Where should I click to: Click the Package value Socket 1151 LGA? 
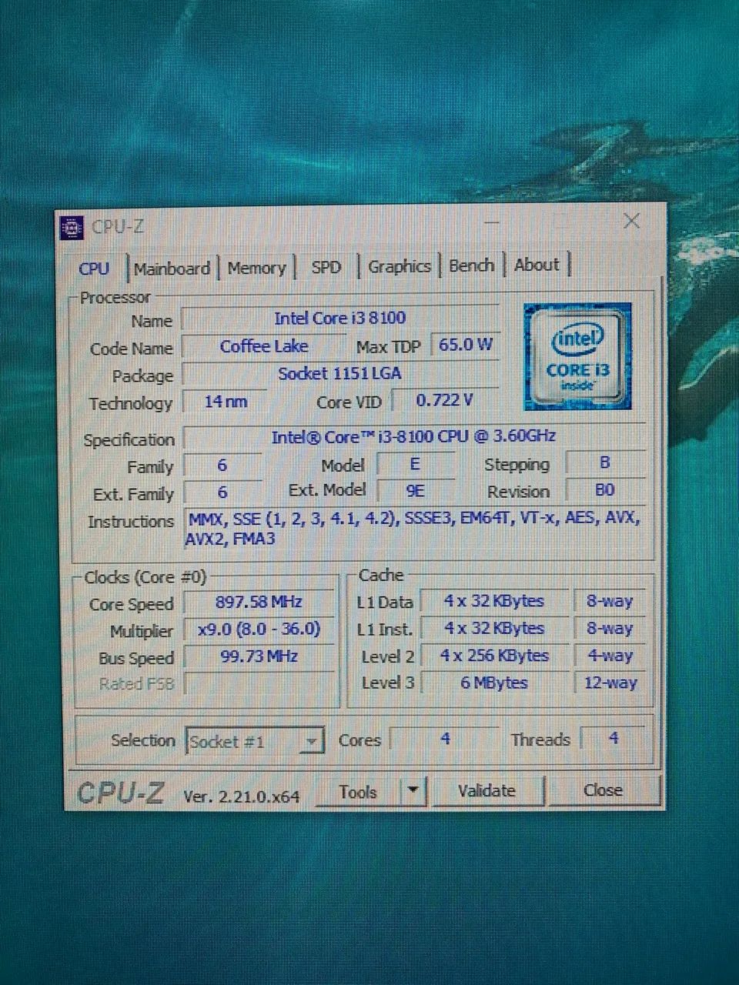pos(339,374)
